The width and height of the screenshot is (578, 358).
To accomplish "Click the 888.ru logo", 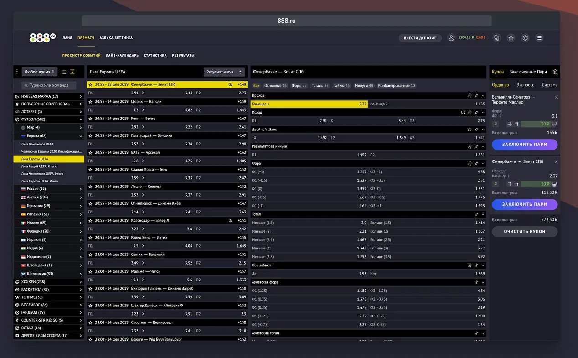I will pos(42,38).
